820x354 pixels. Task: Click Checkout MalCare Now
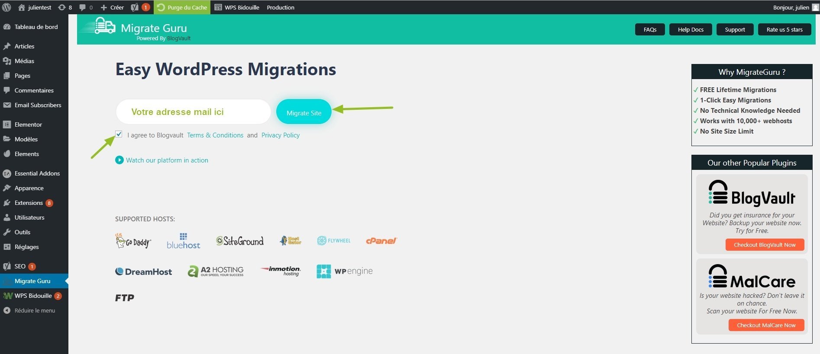coord(766,325)
